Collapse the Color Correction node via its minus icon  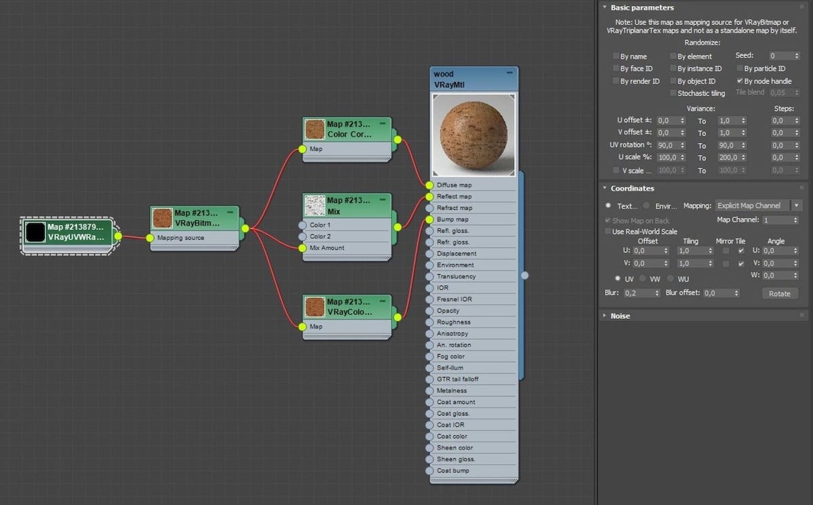pyautogui.click(x=383, y=125)
